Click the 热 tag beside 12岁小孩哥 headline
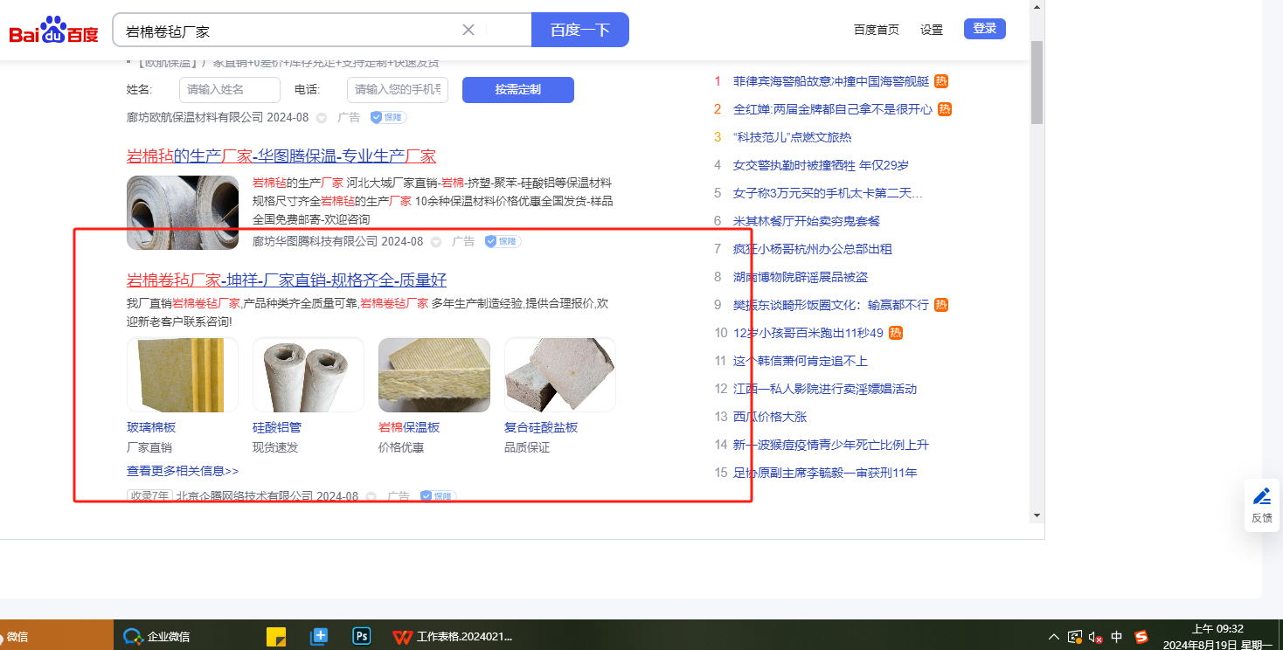Viewport: 1283px width, 650px height. pyautogui.click(x=896, y=333)
